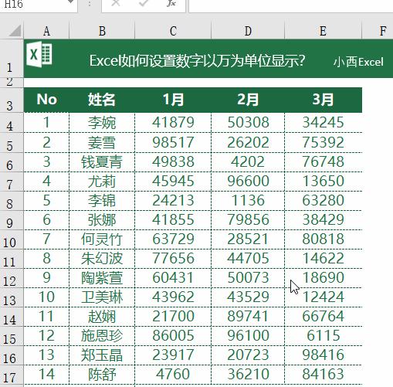Screen dimensions: 393x387
Task: Select row 10 header
Action: pos(12,239)
